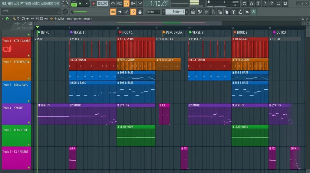Image resolution: width=310 pixels, height=173 pixels.
Task: Click the loop recording icon beside U+
Action: click(140, 3)
